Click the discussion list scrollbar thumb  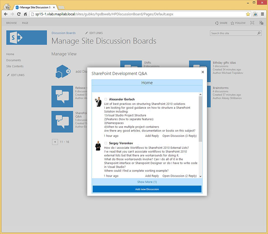click(200, 119)
